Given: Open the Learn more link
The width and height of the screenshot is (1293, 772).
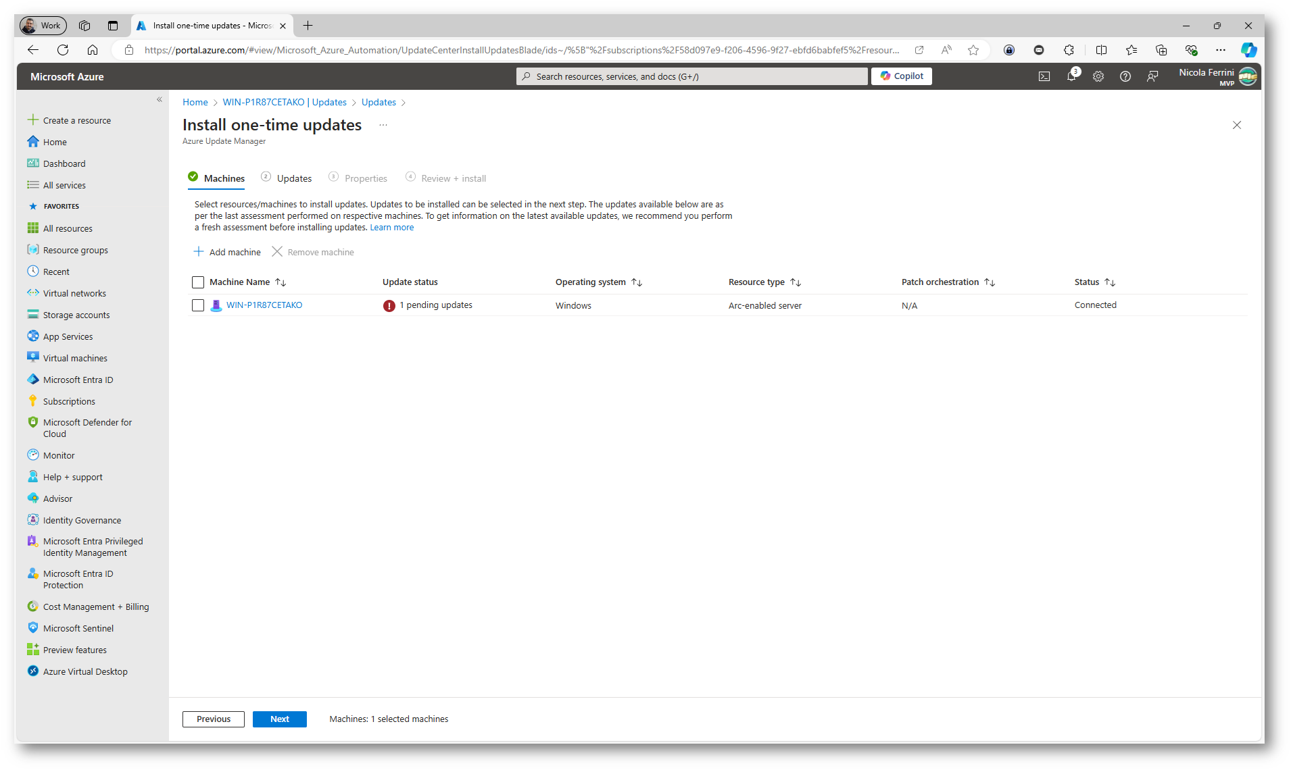Looking at the screenshot, I should 391,228.
